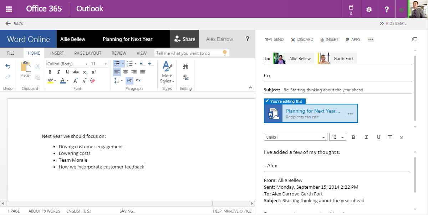Toggle Bold in Word ribbon
The width and height of the screenshot is (428, 215).
[50, 72]
